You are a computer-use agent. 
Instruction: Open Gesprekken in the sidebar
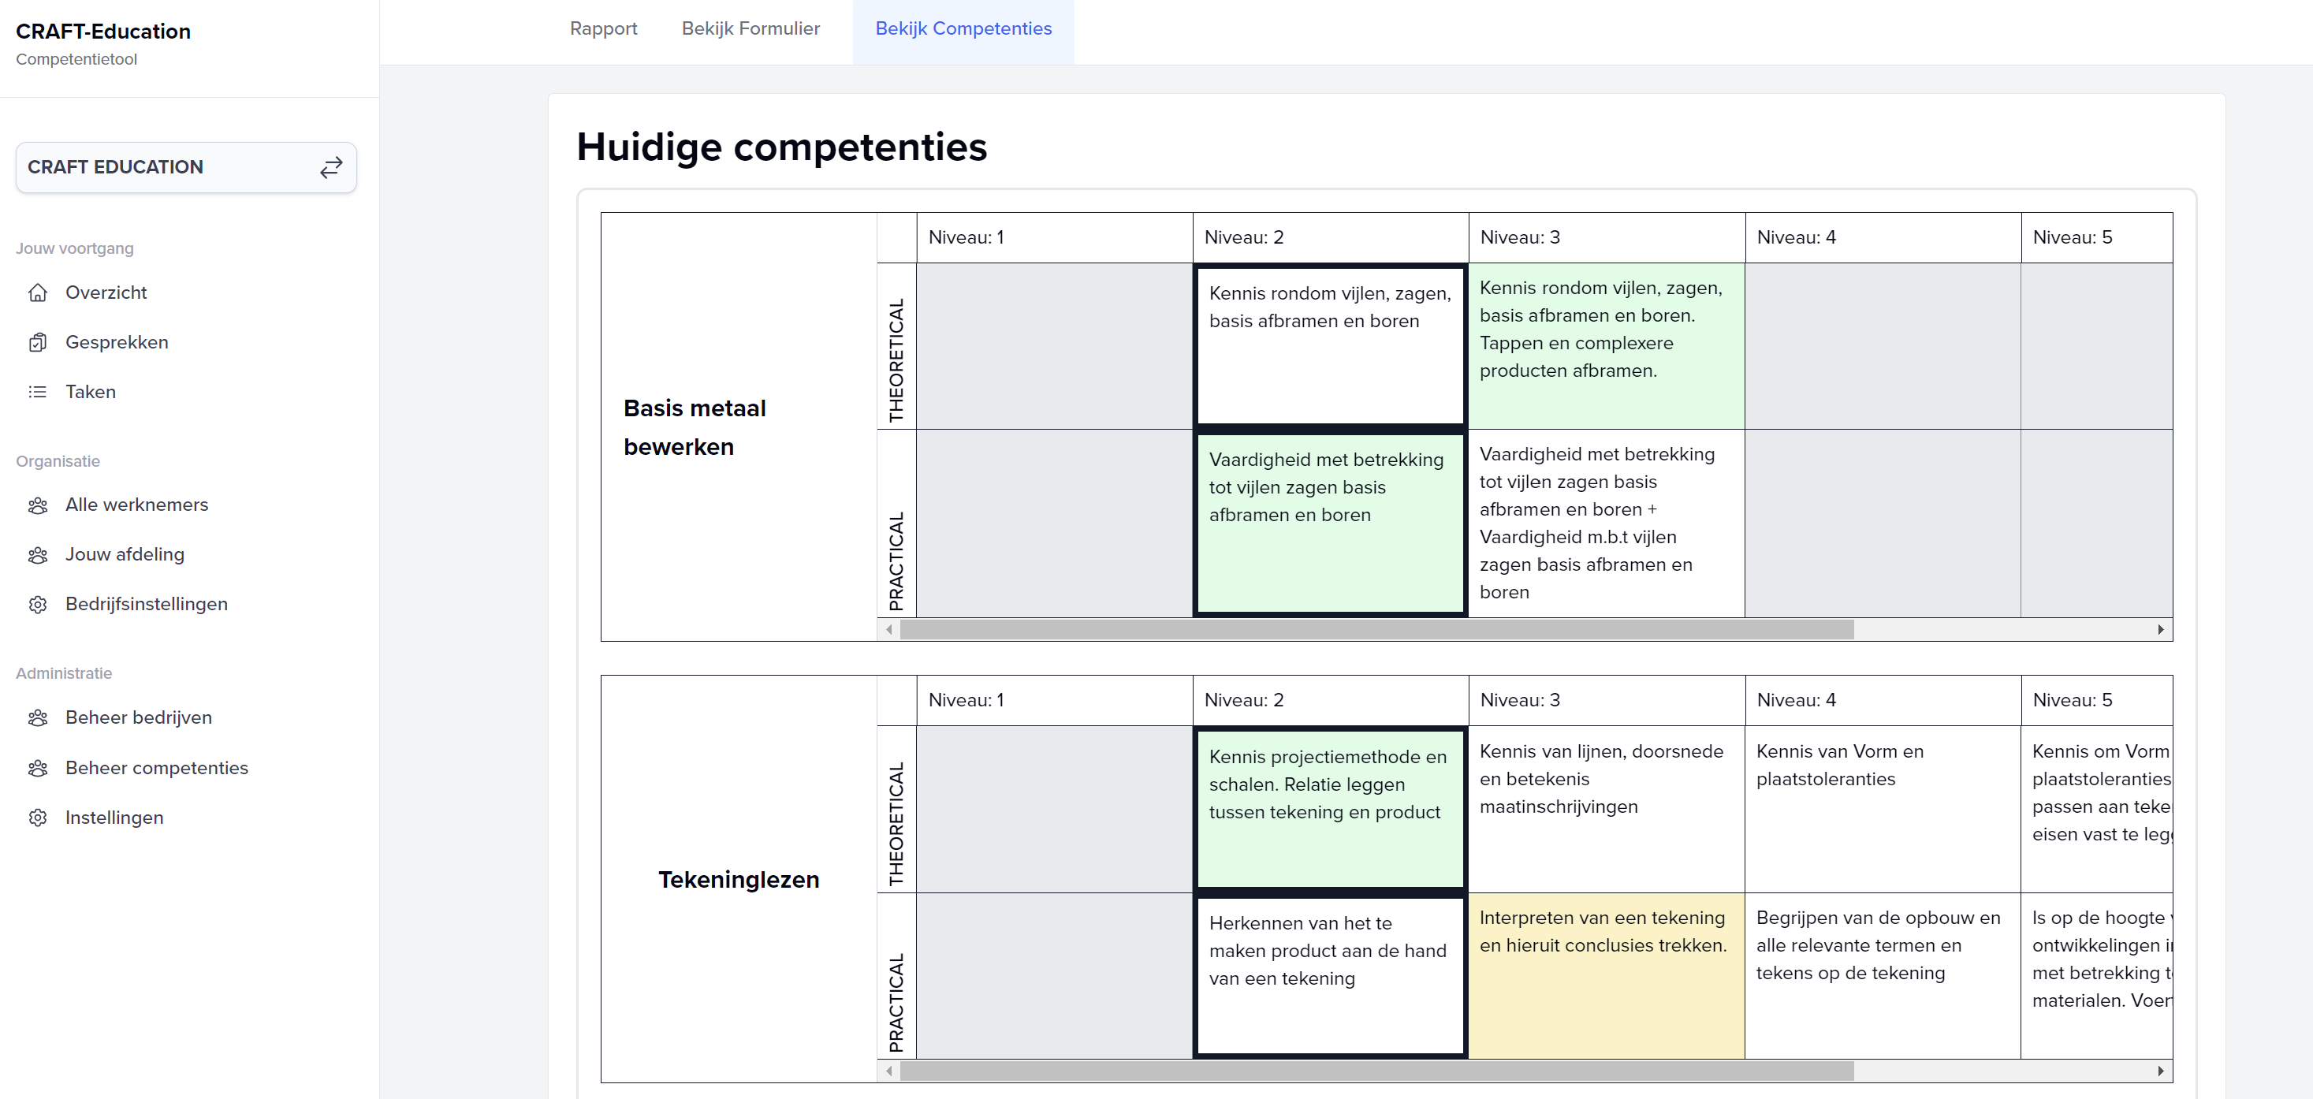tap(117, 342)
